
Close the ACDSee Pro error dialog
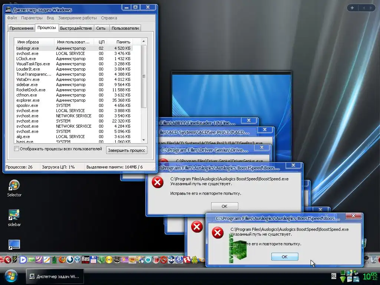[265, 130]
